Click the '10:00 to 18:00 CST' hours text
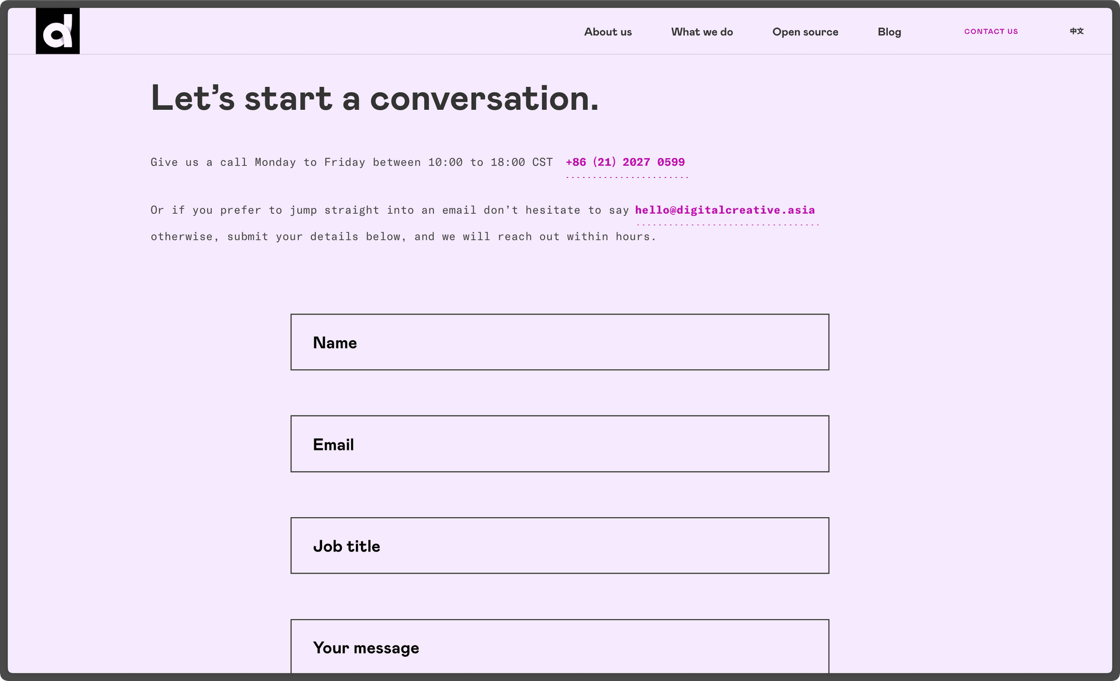The height and width of the screenshot is (681, 1120). coord(490,162)
